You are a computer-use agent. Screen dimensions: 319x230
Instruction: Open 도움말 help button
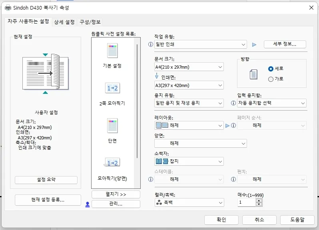(x=297, y=220)
